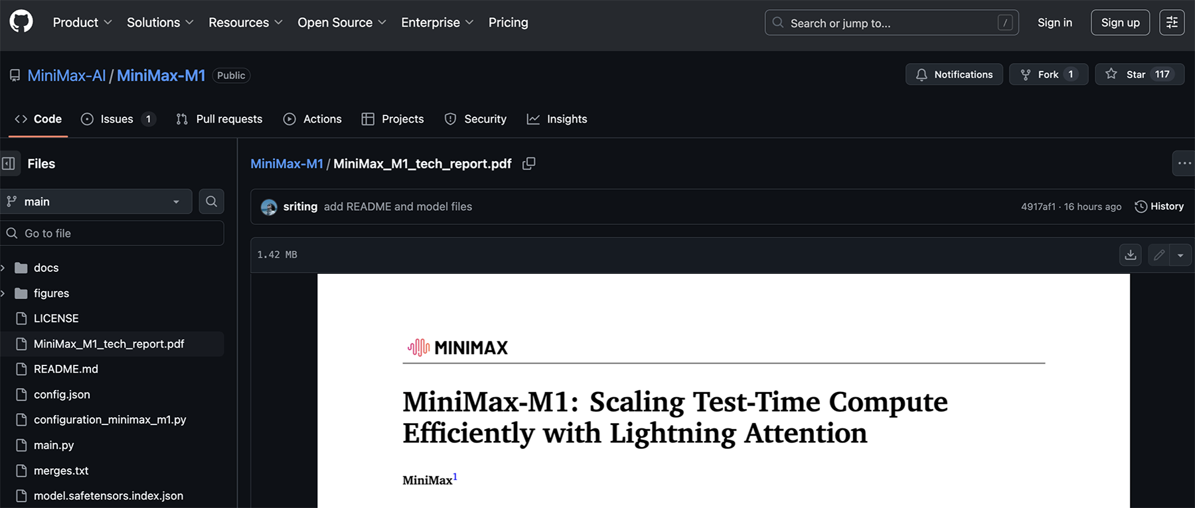Open the three-dot more options menu

(x=1184, y=164)
